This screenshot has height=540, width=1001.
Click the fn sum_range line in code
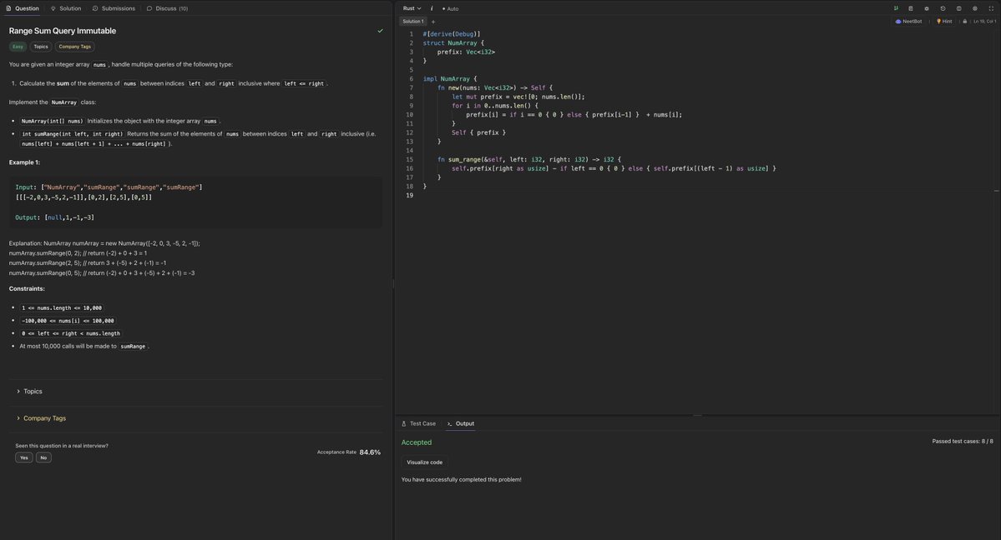pyautogui.click(x=529, y=159)
